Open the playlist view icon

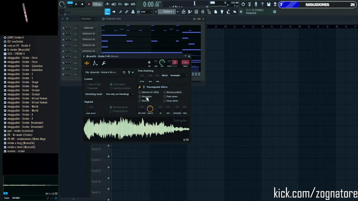183,12
